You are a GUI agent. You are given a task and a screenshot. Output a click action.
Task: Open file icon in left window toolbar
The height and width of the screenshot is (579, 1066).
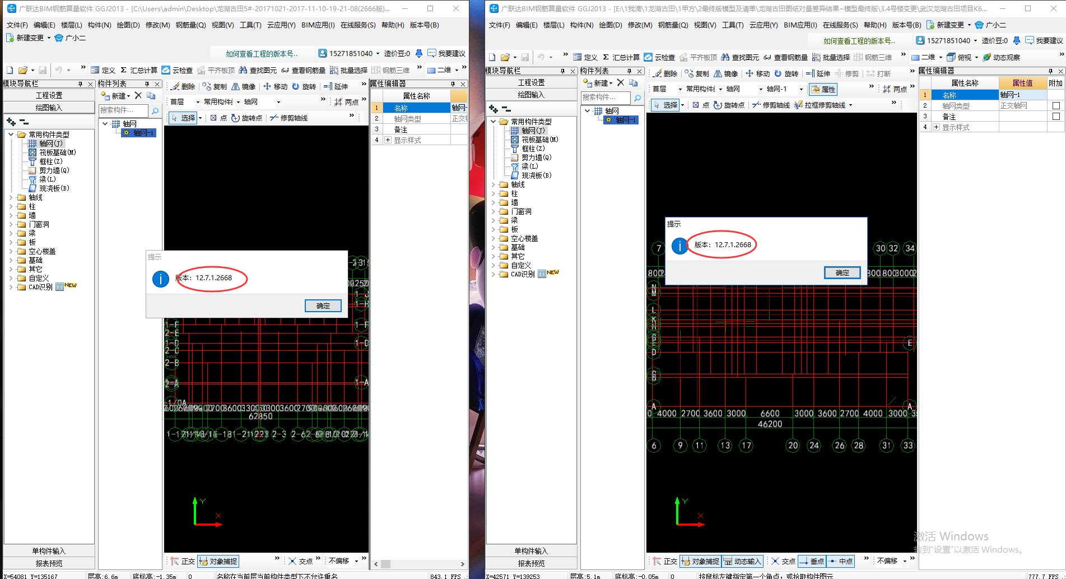[x=23, y=70]
